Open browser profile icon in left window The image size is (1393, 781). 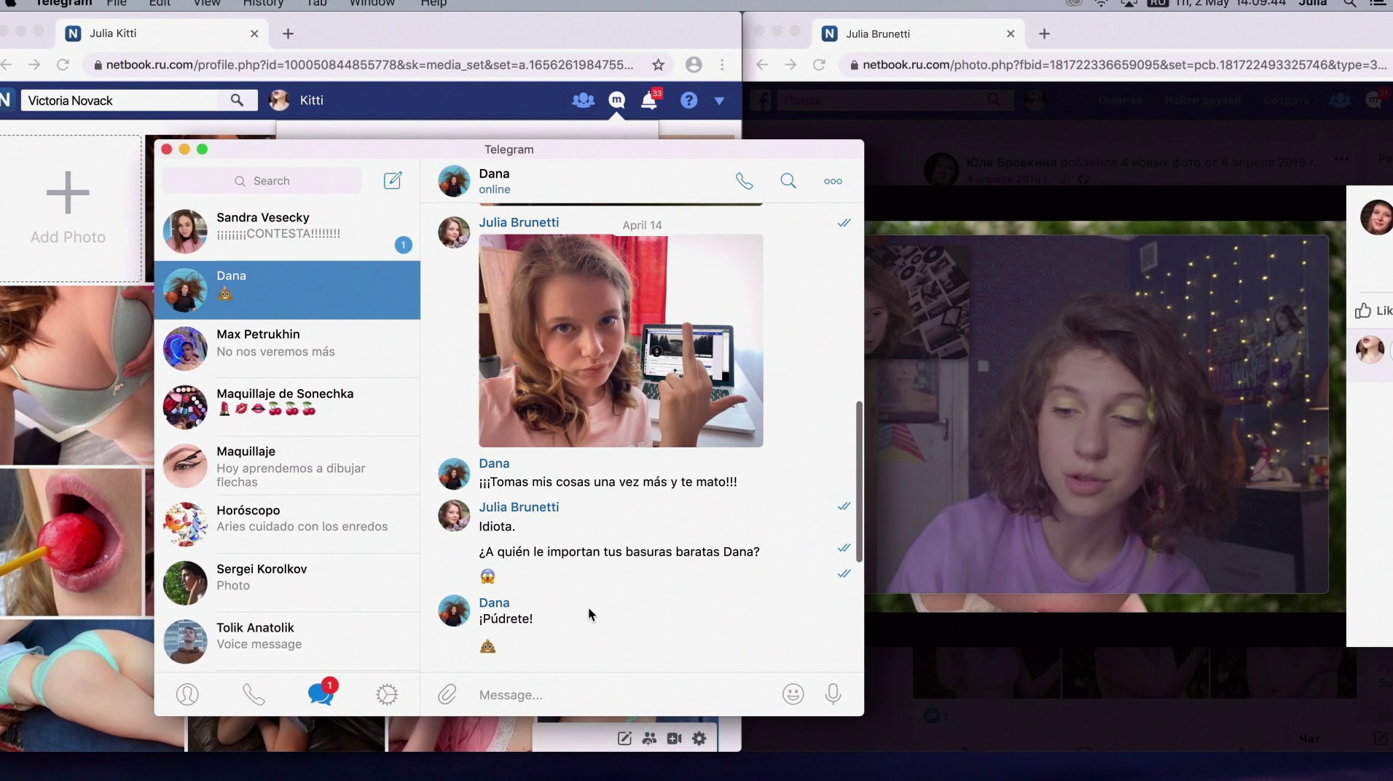click(694, 65)
